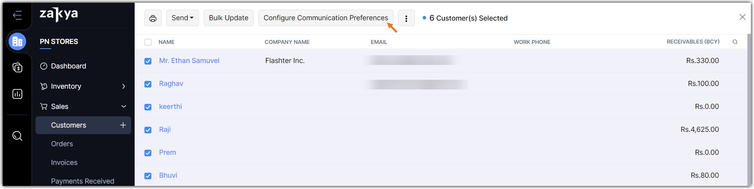Screen dimensions: 754x189
Task: Expand the Inventory menu chevron
Action: (x=123, y=86)
